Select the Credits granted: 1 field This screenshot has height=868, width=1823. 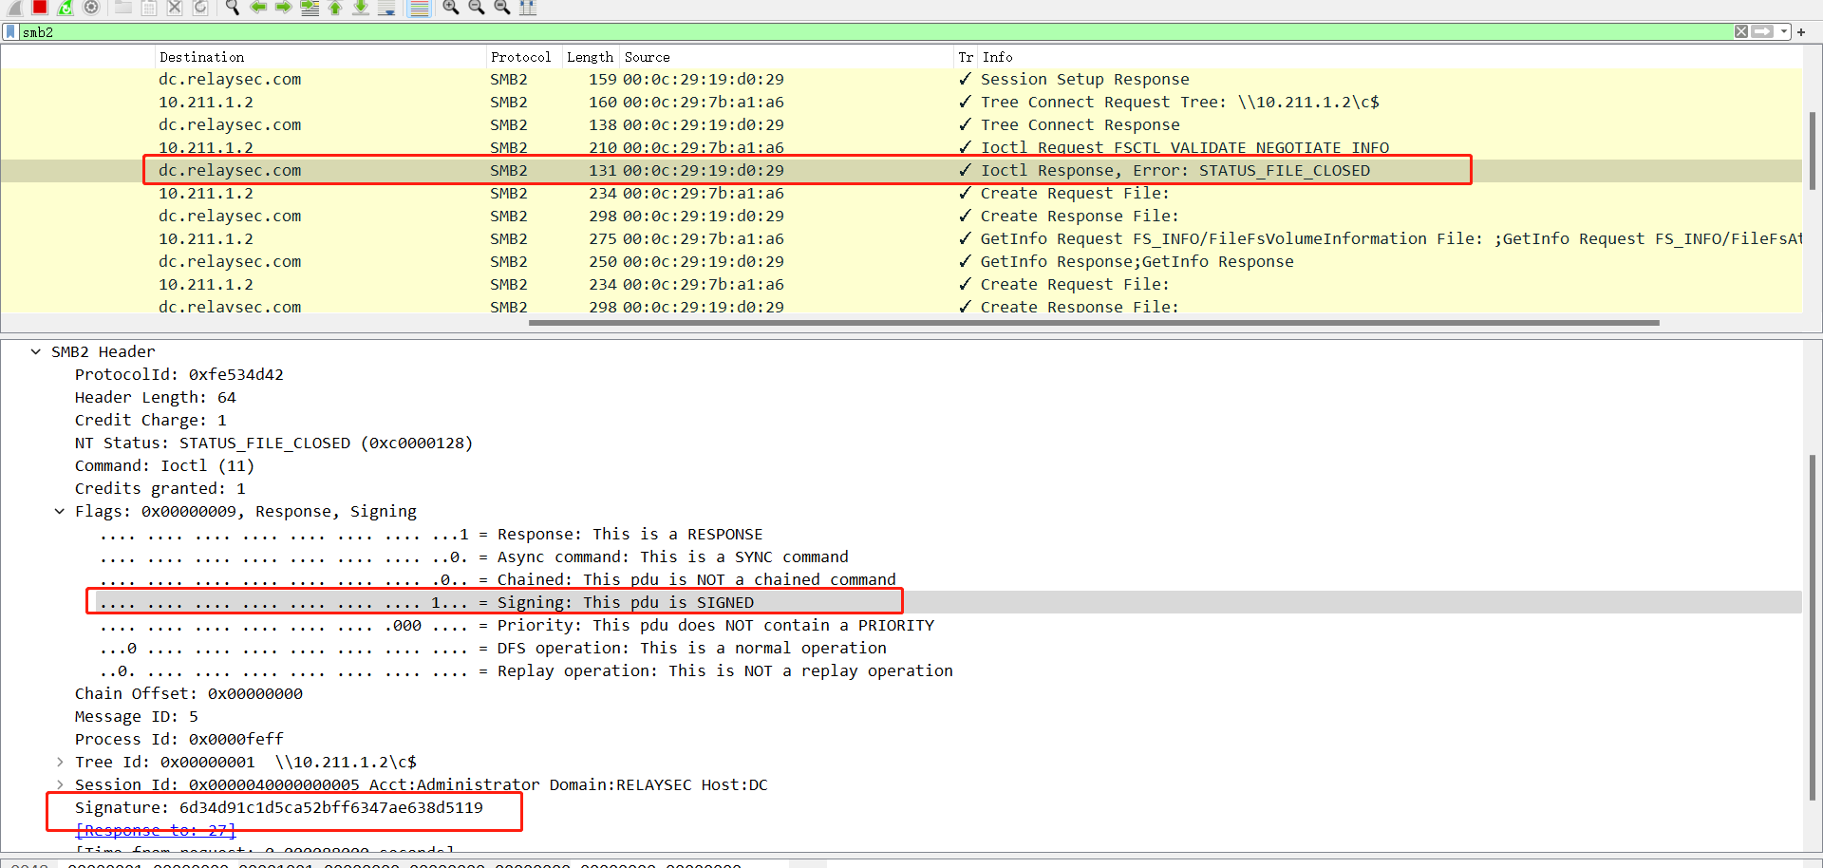[160, 488]
